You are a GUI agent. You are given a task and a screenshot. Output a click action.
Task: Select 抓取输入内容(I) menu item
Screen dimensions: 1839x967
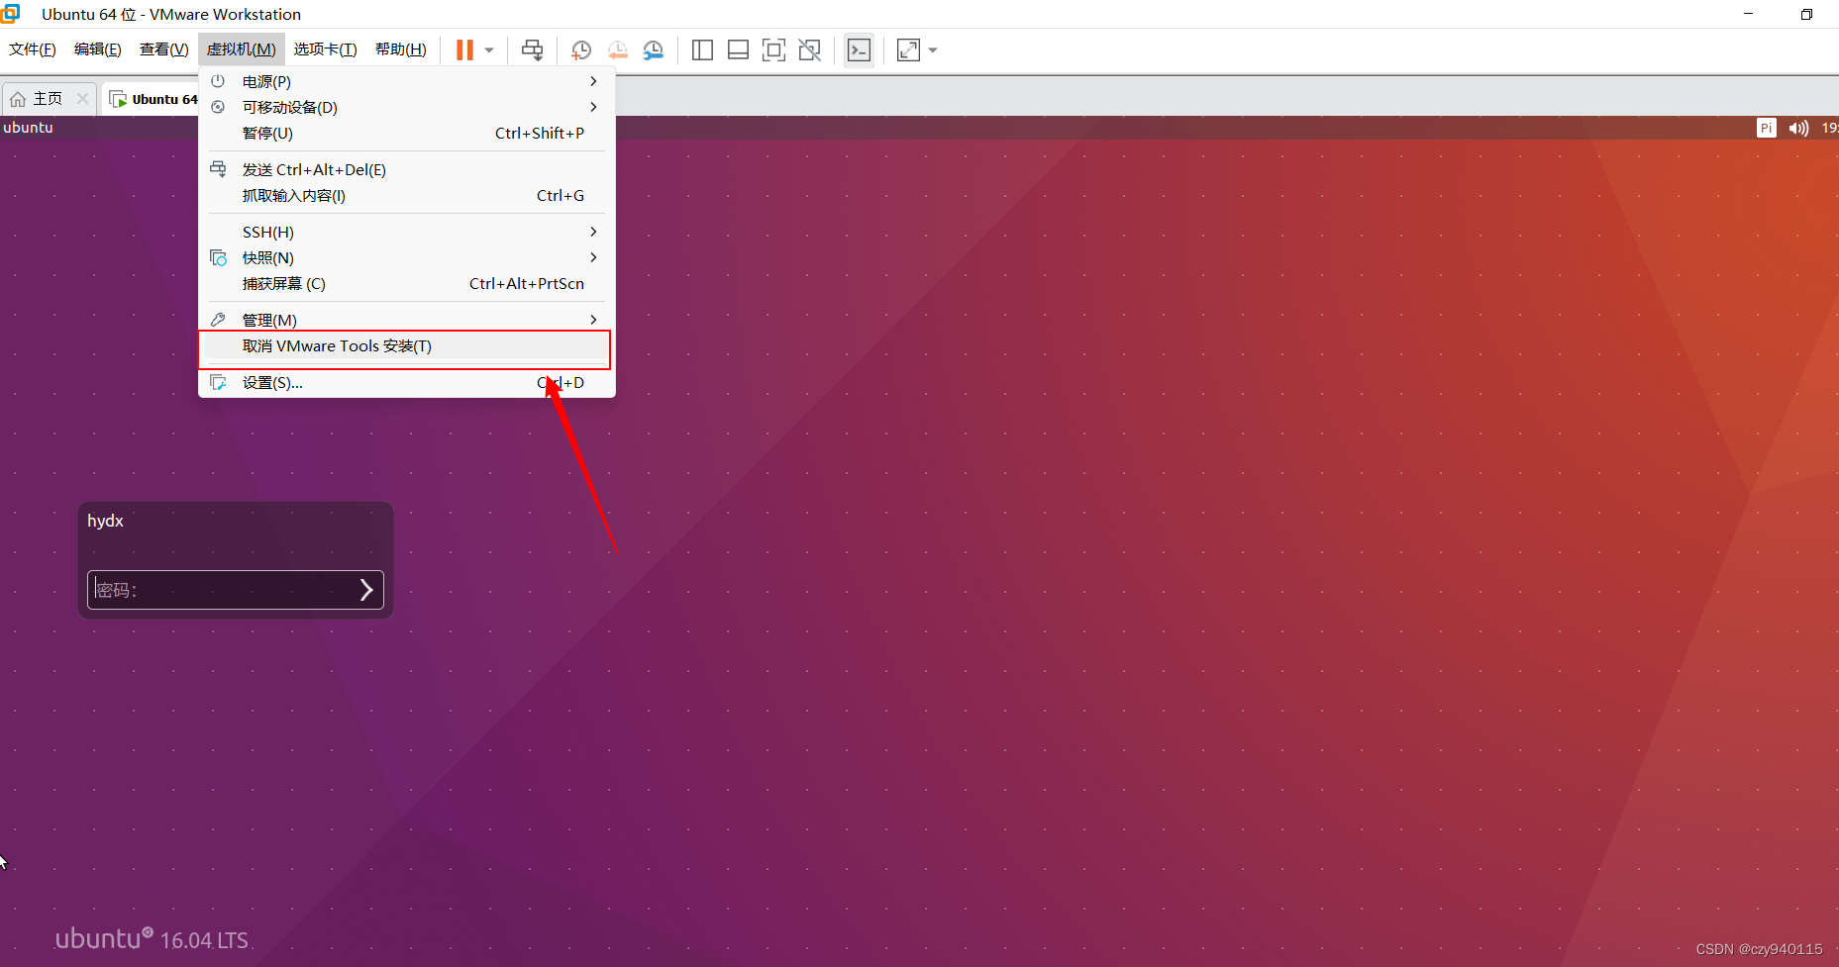click(x=407, y=195)
